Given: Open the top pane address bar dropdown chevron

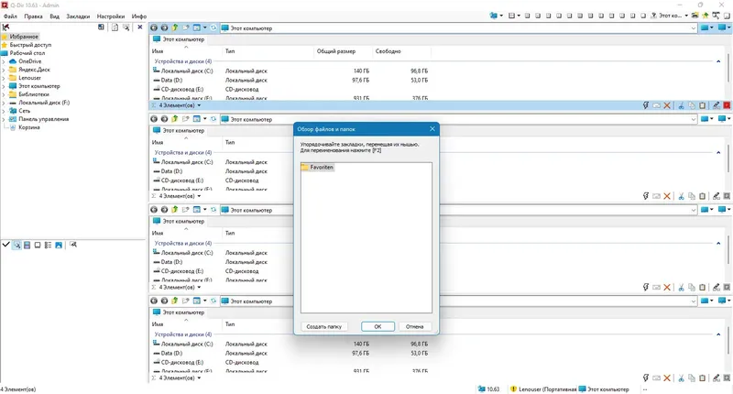Looking at the screenshot, I should (x=694, y=28).
